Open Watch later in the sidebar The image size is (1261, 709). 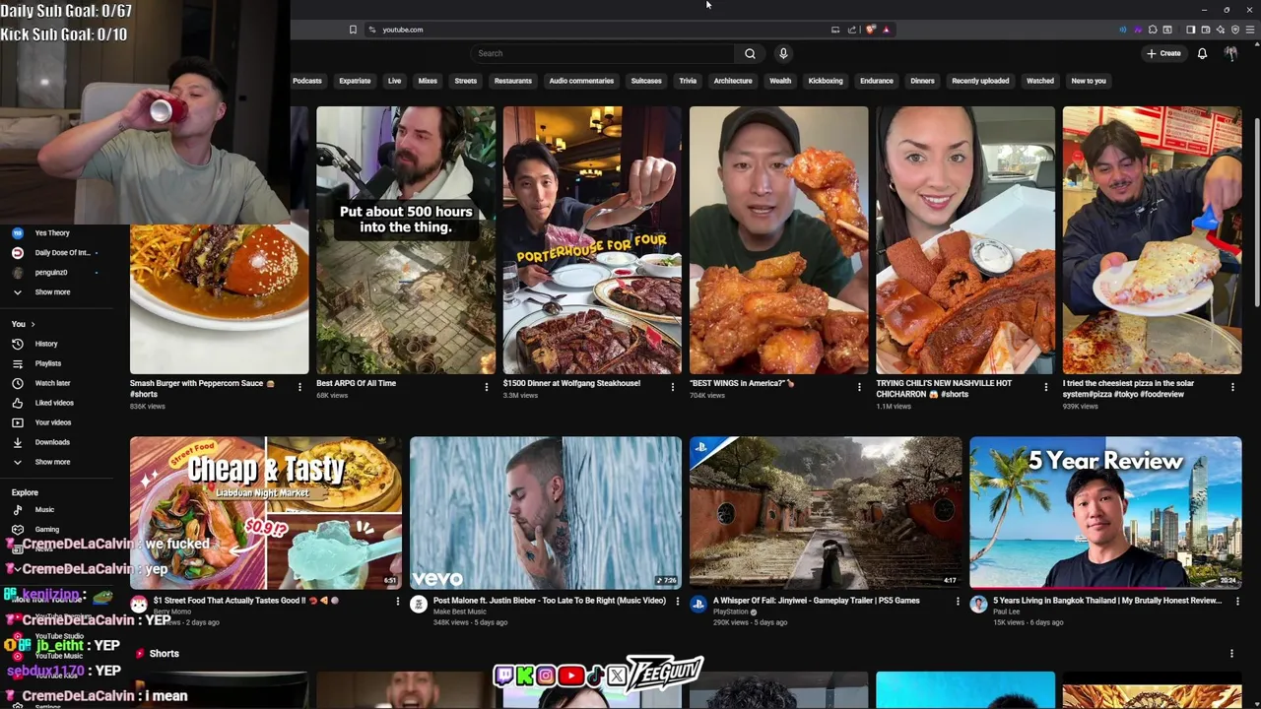point(52,383)
